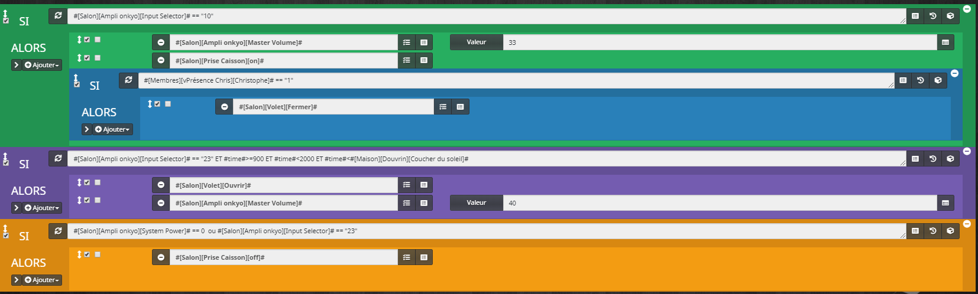978x294 pixels.
Task: Toggle the enable checkbox of the purple SI block
Action: [6, 162]
